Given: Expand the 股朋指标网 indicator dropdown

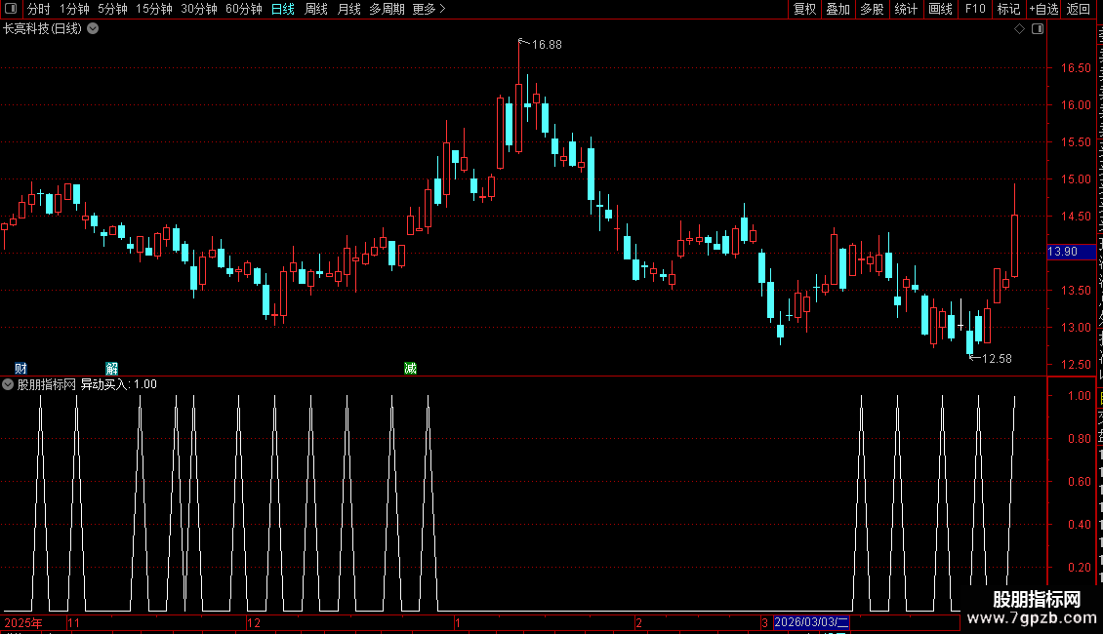Looking at the screenshot, I should coord(8,384).
